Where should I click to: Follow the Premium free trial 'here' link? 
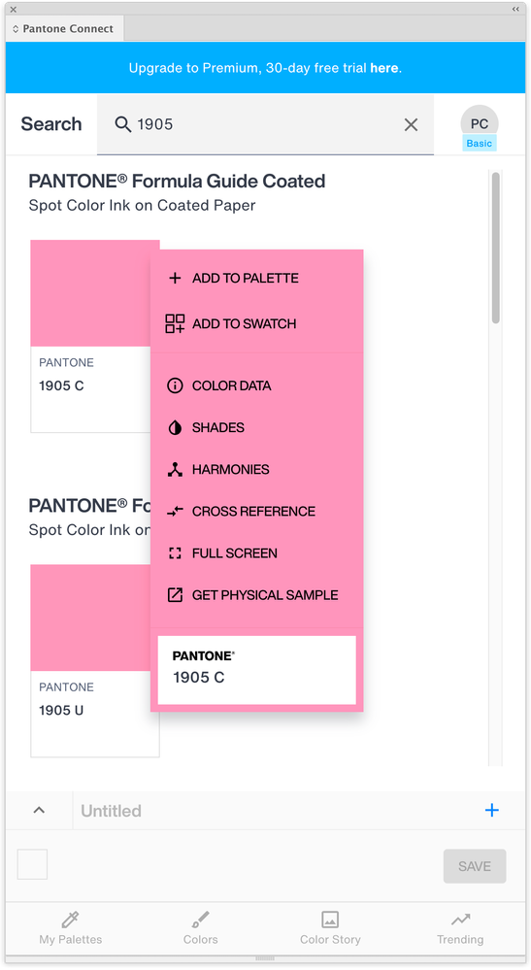coord(383,68)
